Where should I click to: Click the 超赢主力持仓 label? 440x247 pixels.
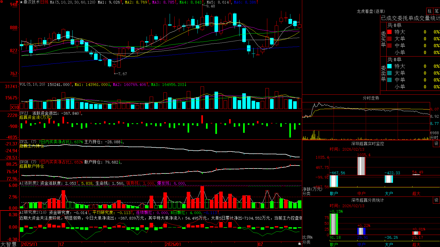coord(32,146)
